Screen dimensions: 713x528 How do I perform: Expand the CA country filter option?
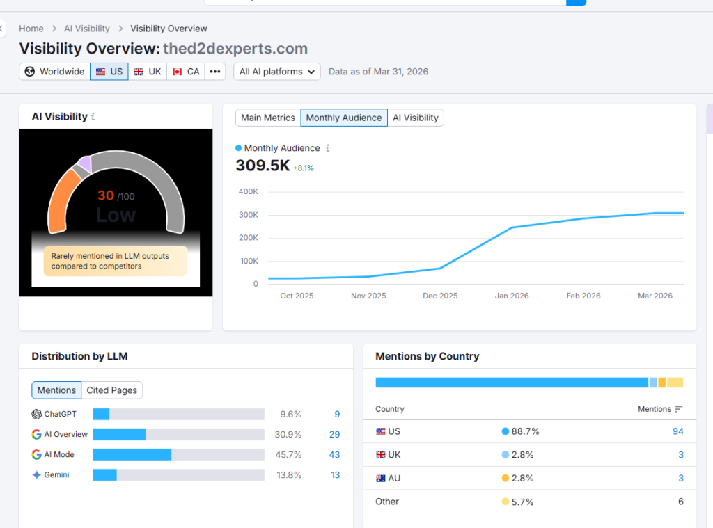(x=185, y=71)
